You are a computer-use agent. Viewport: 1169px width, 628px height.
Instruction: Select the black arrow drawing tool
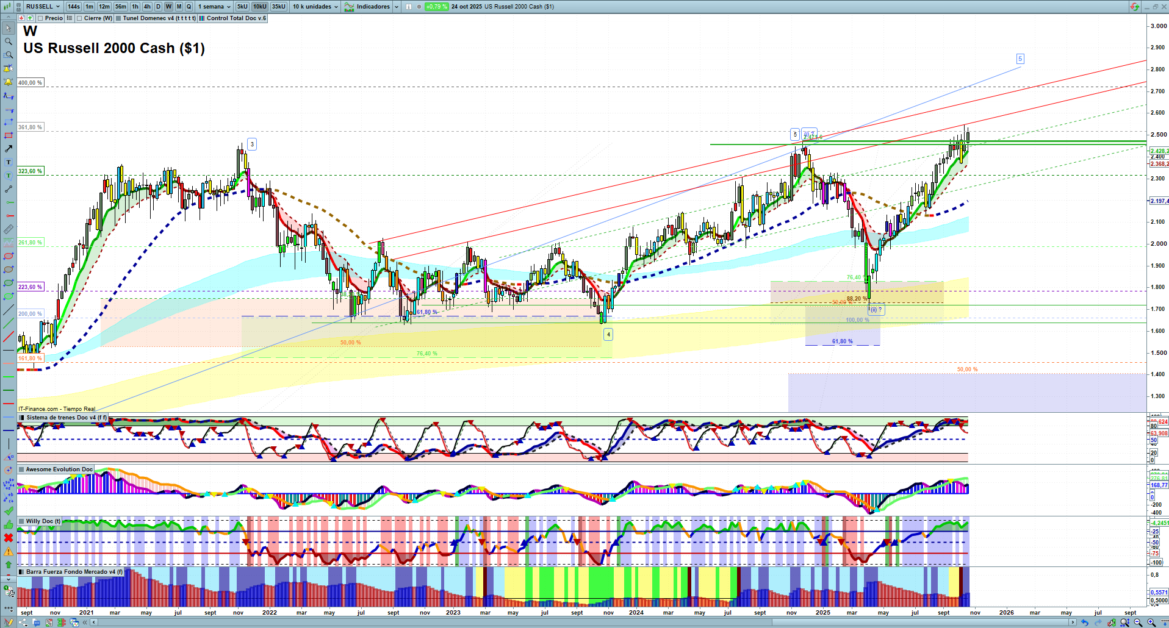click(9, 149)
